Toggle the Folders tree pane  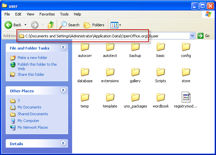pos(94,25)
